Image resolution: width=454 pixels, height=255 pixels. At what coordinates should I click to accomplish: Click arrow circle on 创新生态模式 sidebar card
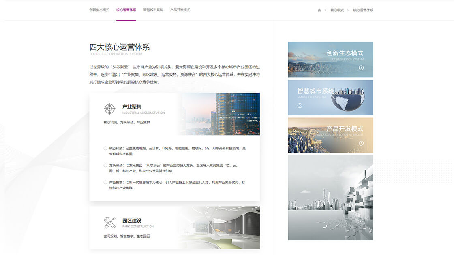coord(361,68)
